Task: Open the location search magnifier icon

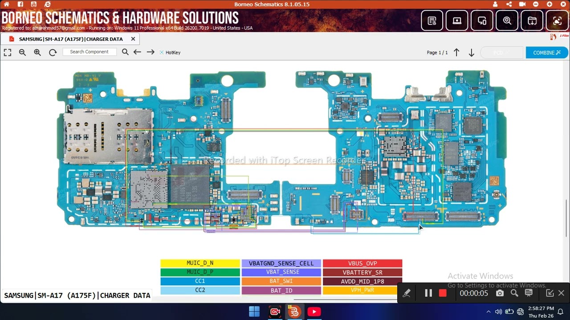Action: [x=507, y=20]
